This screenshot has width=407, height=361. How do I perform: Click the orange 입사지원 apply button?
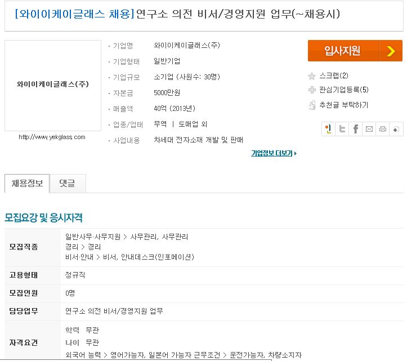[x=355, y=51]
